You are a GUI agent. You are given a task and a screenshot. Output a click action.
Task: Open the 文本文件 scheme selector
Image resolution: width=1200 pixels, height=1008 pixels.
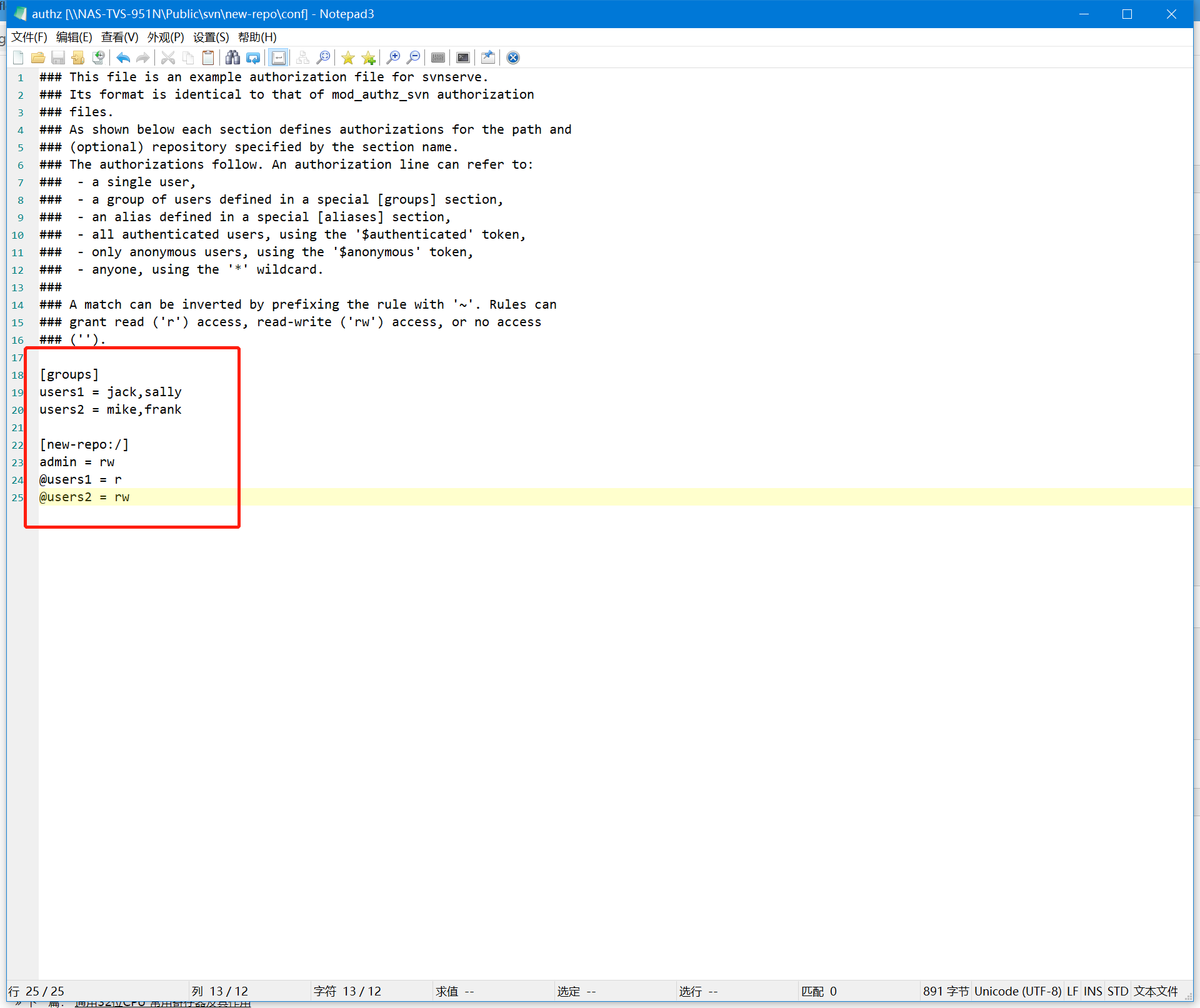(1156, 991)
